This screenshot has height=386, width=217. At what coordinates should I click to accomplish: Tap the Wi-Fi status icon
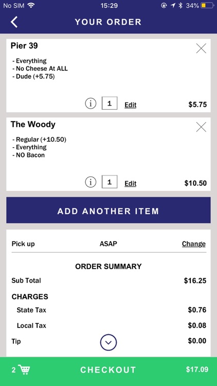pyautogui.click(x=31, y=5)
